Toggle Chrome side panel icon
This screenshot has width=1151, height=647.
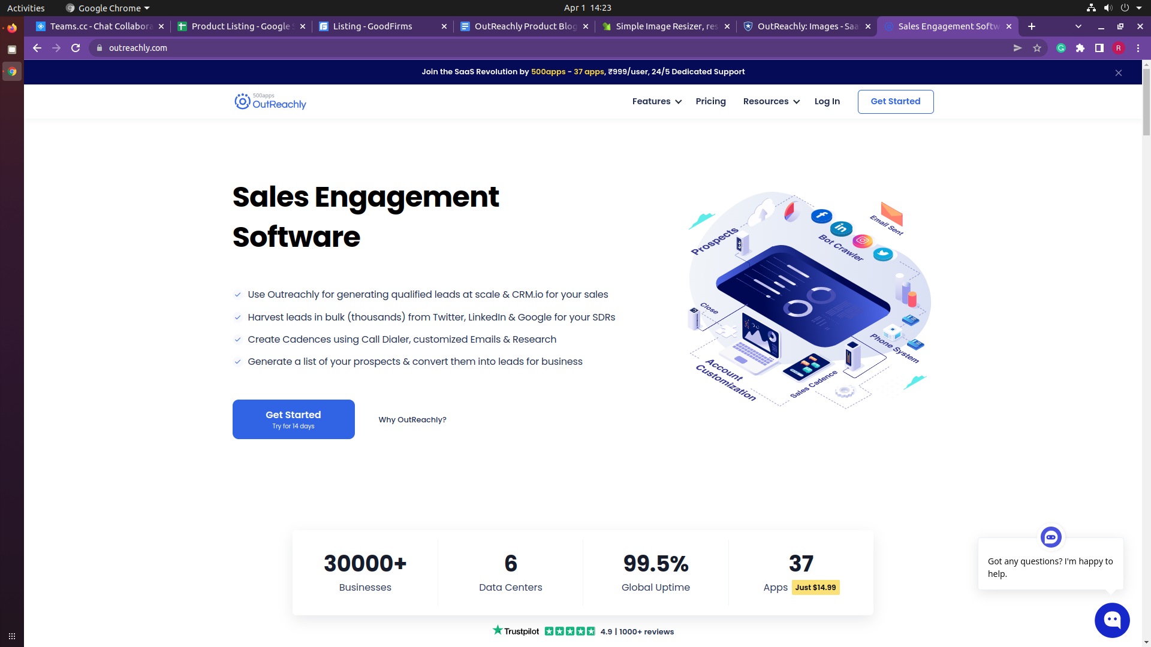1099,48
